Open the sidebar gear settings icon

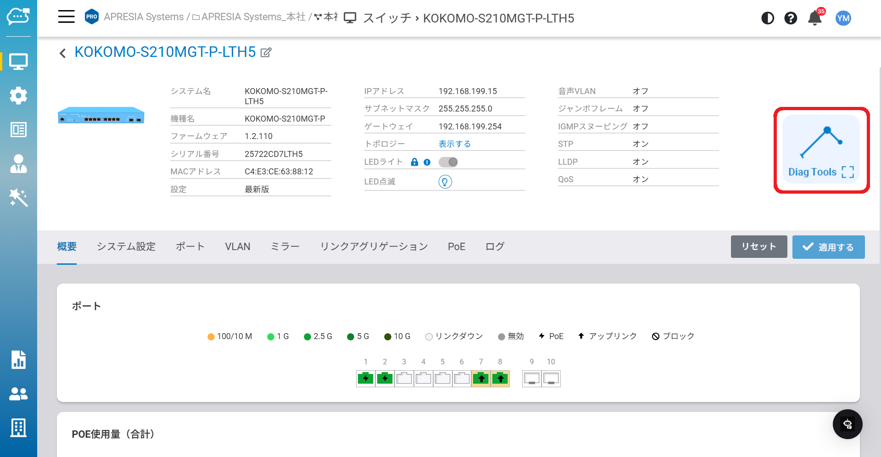18,95
